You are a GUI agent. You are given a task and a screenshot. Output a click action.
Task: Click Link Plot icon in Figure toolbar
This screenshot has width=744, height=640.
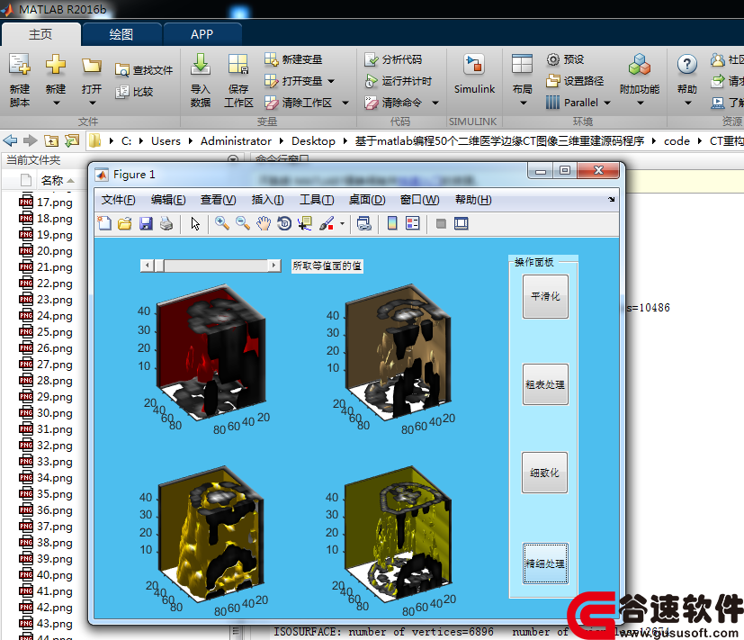[364, 223]
